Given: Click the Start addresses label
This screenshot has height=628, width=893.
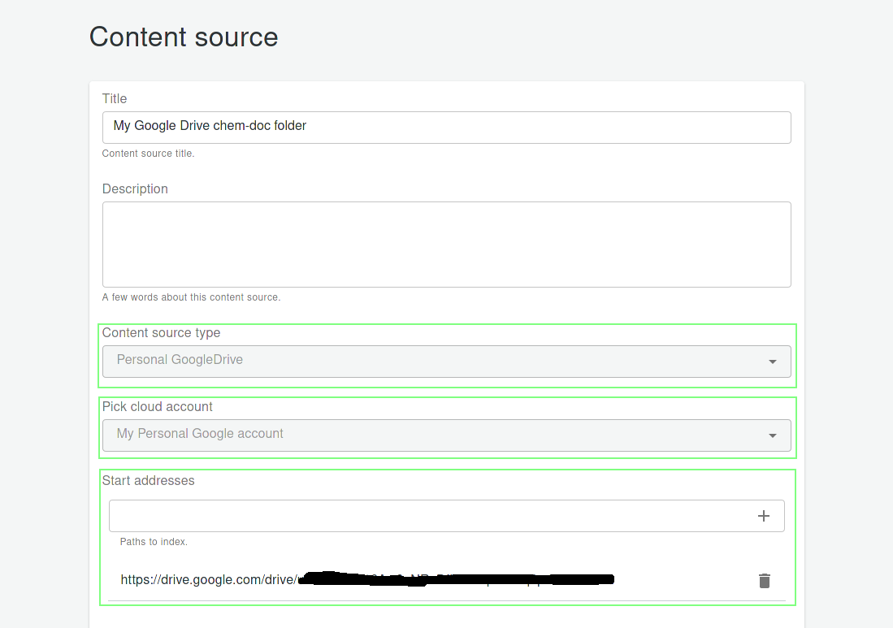Looking at the screenshot, I should [148, 480].
